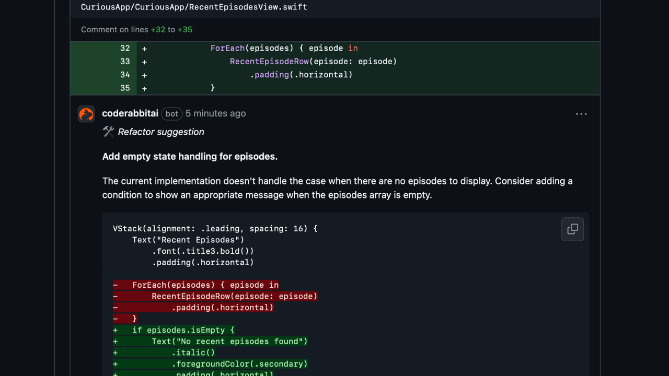Click the "bot" badge label
Image resolution: width=669 pixels, height=376 pixels.
(x=171, y=113)
